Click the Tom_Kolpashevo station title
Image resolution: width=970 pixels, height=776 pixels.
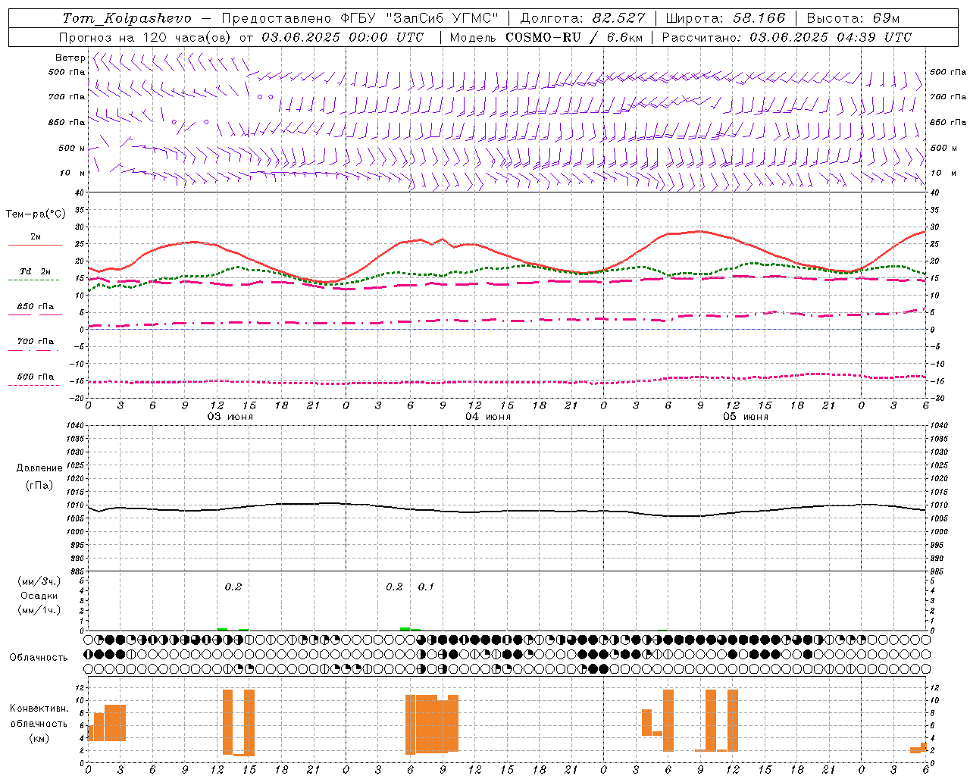127,18
